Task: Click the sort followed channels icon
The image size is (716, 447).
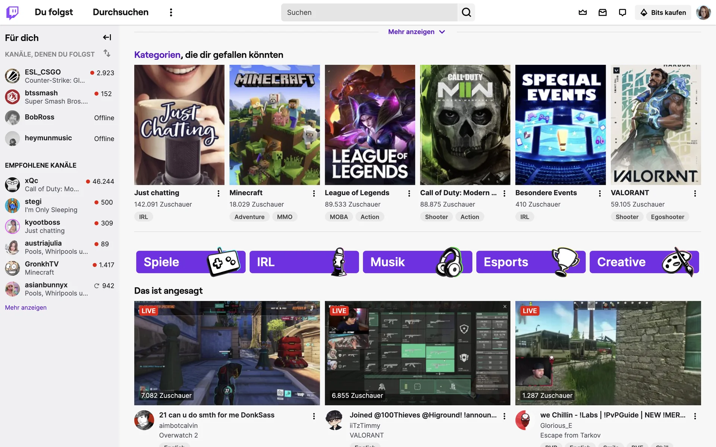Action: [x=107, y=53]
